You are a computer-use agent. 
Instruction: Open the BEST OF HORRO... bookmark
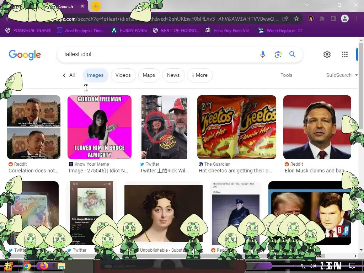(176, 31)
